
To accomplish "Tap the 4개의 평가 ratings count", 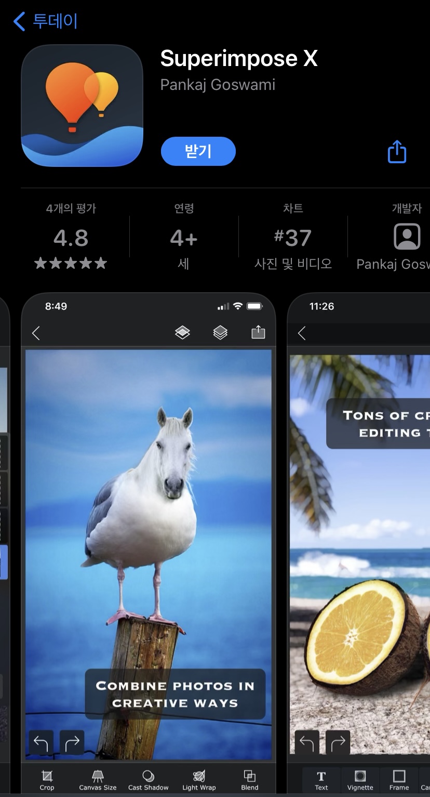I will (x=71, y=209).
